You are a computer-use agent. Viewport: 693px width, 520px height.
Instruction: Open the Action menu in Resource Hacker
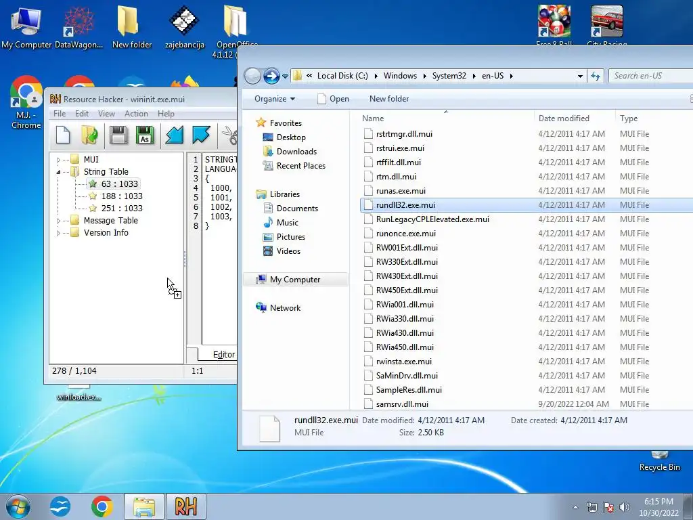pyautogui.click(x=136, y=114)
